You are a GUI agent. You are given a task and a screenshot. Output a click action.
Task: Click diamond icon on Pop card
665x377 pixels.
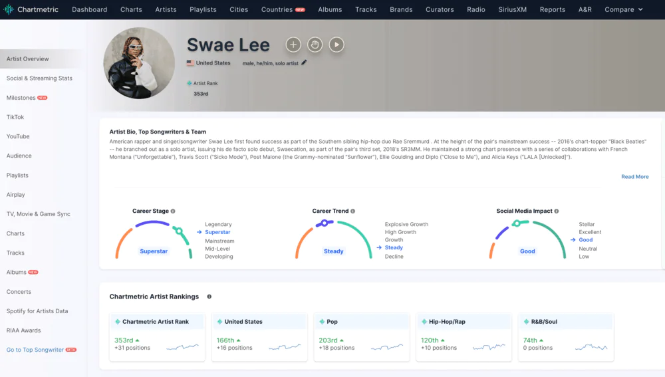click(322, 322)
